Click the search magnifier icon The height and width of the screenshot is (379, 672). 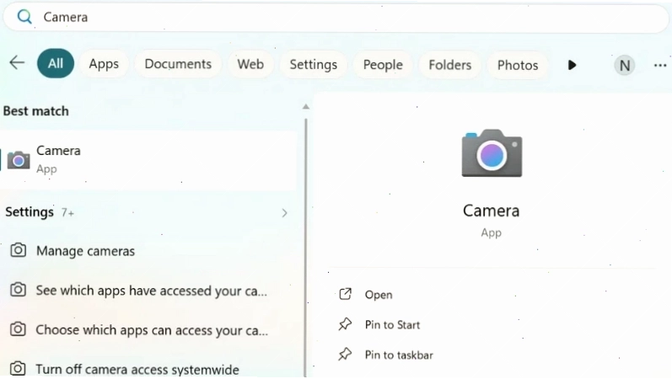point(24,17)
